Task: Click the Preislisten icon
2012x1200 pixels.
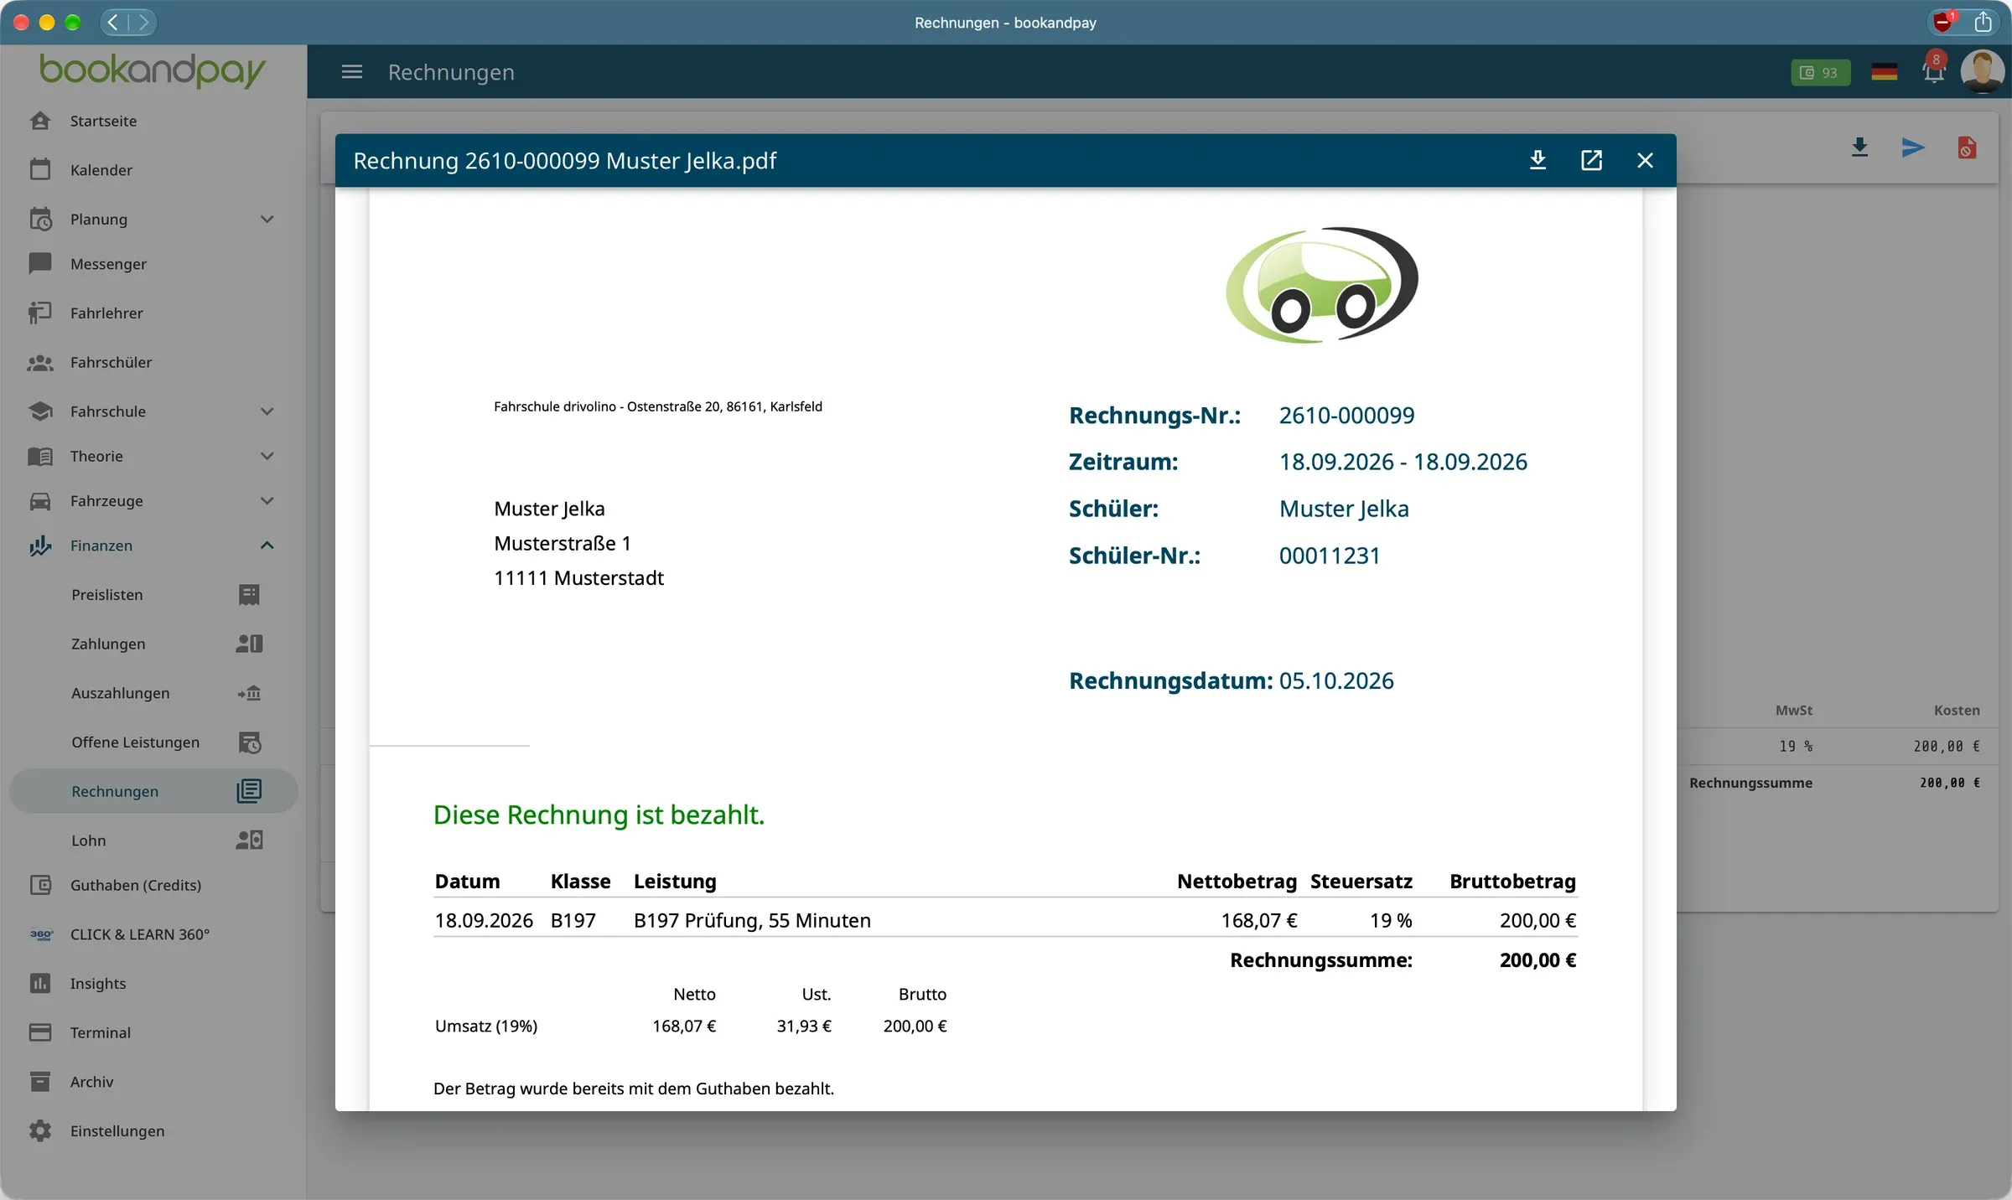Action: coord(249,595)
